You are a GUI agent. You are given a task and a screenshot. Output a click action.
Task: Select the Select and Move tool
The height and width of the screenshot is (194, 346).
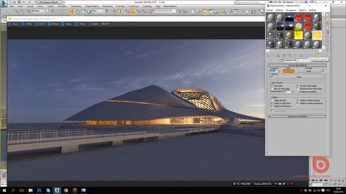(72, 11)
